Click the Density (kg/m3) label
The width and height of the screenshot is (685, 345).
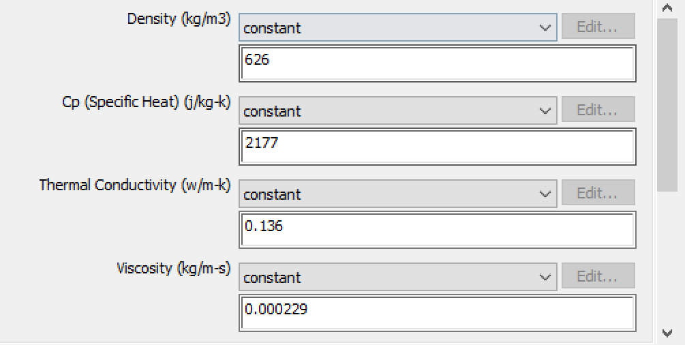[x=179, y=19]
